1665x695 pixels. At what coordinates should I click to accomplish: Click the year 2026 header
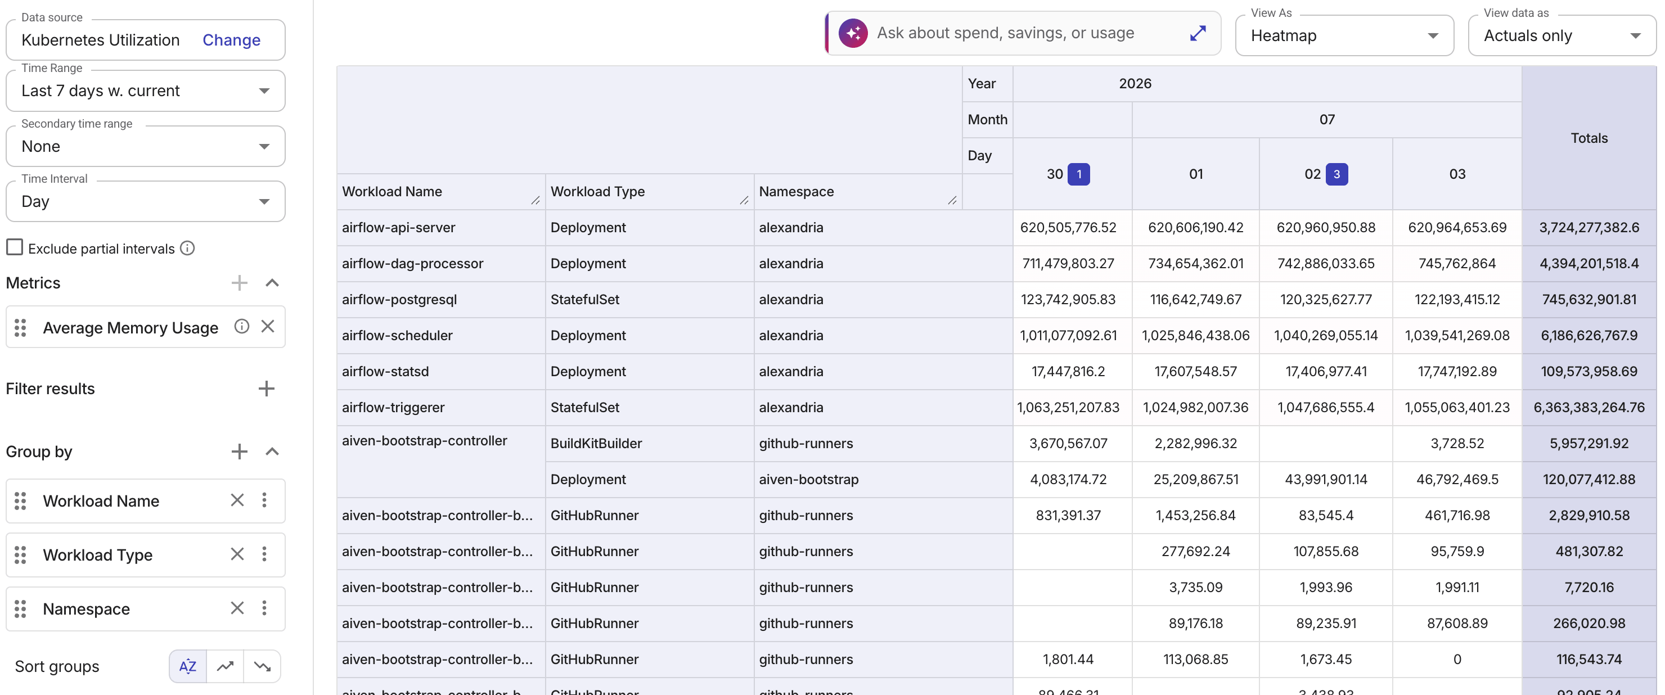1135,83
